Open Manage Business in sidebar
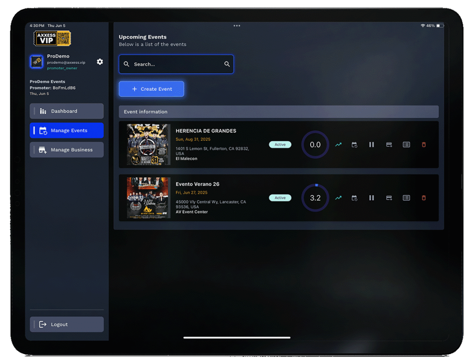The width and height of the screenshot is (474, 363). (x=67, y=150)
